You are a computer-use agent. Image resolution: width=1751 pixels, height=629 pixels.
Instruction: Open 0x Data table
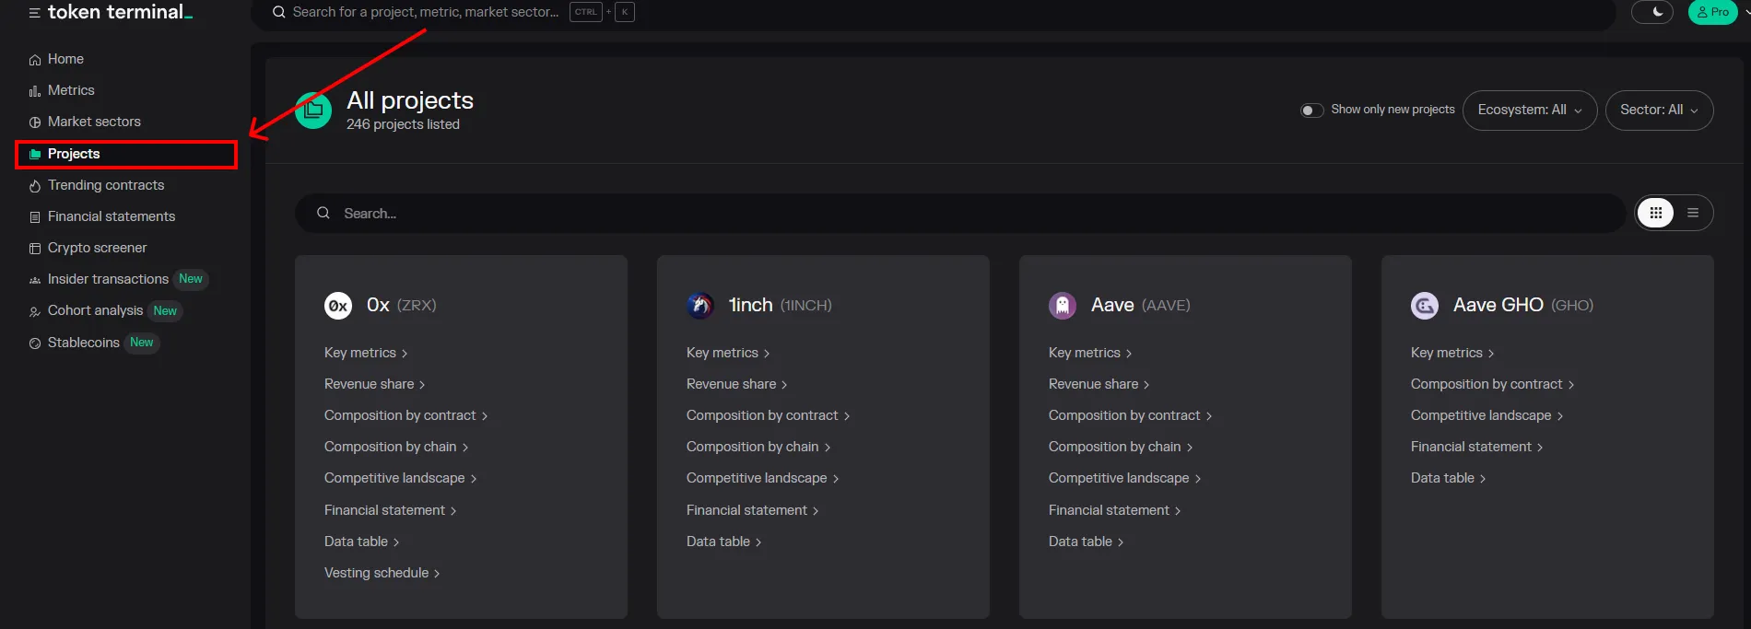click(362, 542)
